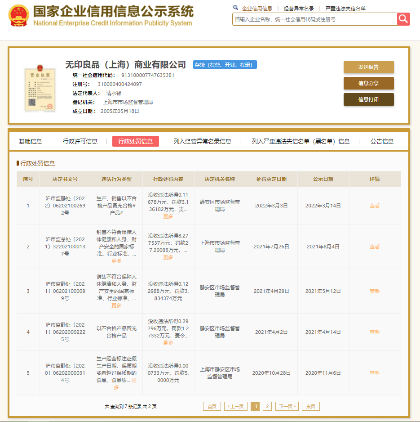Open the business license thumbnail image
The width and height of the screenshot is (420, 422).
pyautogui.click(x=40, y=88)
